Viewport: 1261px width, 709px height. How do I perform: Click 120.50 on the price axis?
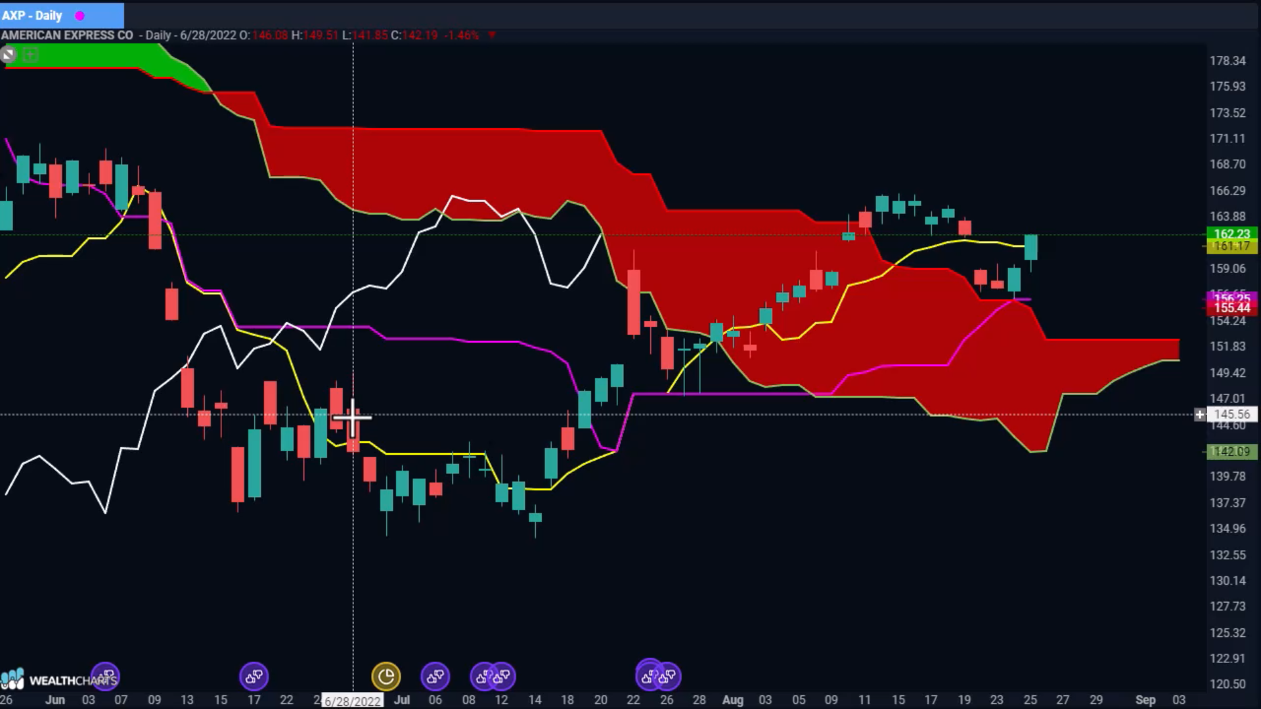click(x=1228, y=684)
